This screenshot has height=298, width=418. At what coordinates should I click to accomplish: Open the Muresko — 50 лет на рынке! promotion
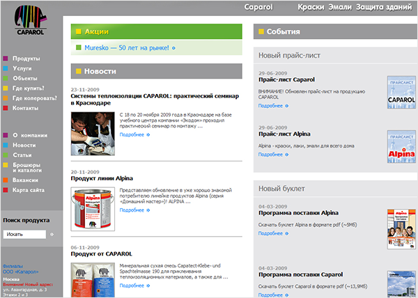[130, 47]
